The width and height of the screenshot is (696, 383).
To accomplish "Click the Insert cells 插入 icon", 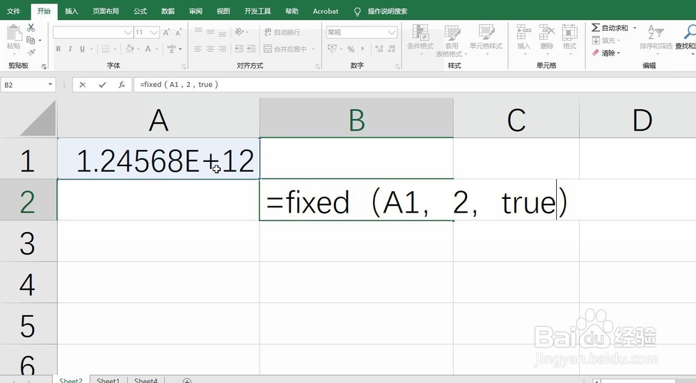I will 524,33.
